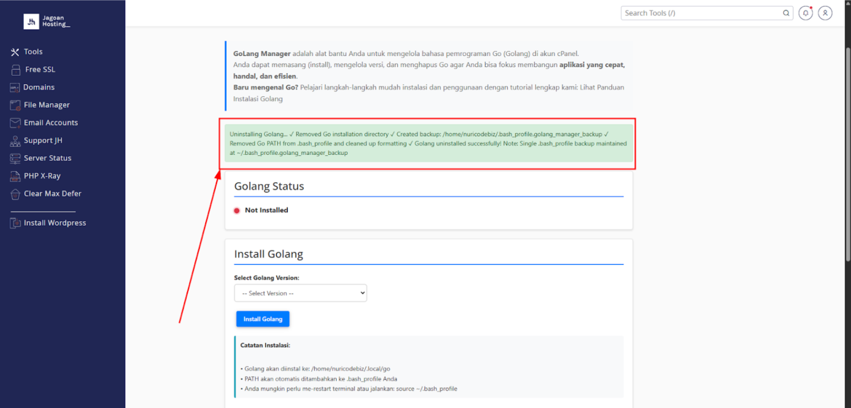The image size is (851, 408).
Task: Select Install Wordpress in sidebar
Action: [x=55, y=223]
